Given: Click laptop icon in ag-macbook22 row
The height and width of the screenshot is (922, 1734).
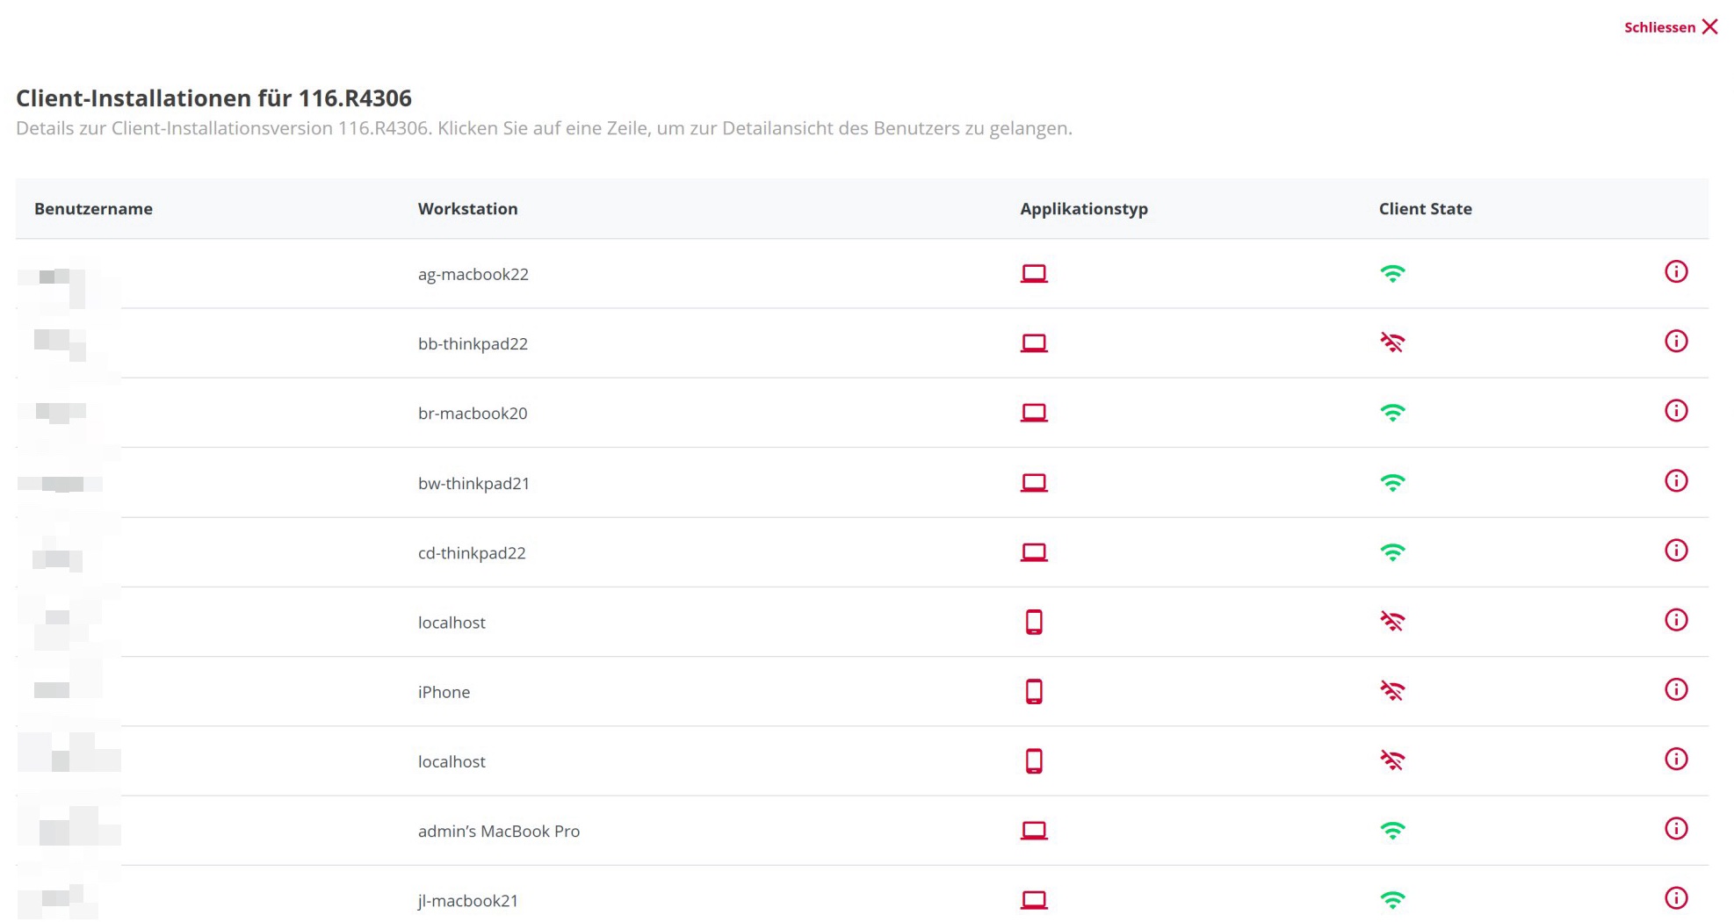Looking at the screenshot, I should click(x=1033, y=274).
